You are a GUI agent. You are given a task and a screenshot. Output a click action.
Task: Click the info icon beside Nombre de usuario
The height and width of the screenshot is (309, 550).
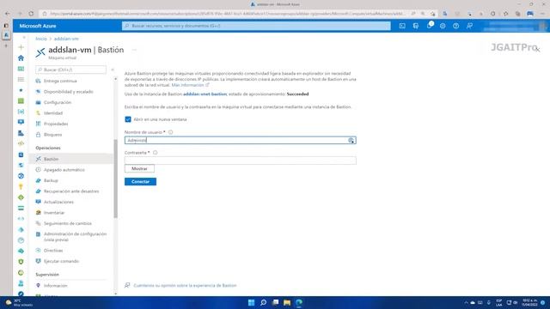coord(170,132)
